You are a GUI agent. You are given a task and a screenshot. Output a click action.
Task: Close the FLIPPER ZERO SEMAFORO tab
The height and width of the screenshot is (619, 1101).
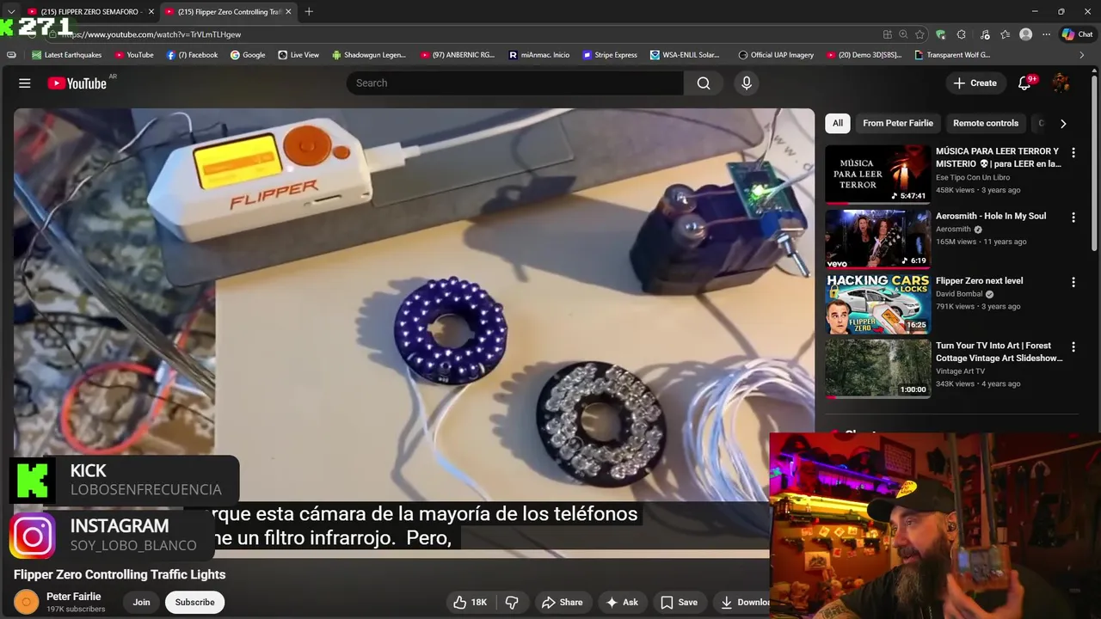tap(151, 12)
